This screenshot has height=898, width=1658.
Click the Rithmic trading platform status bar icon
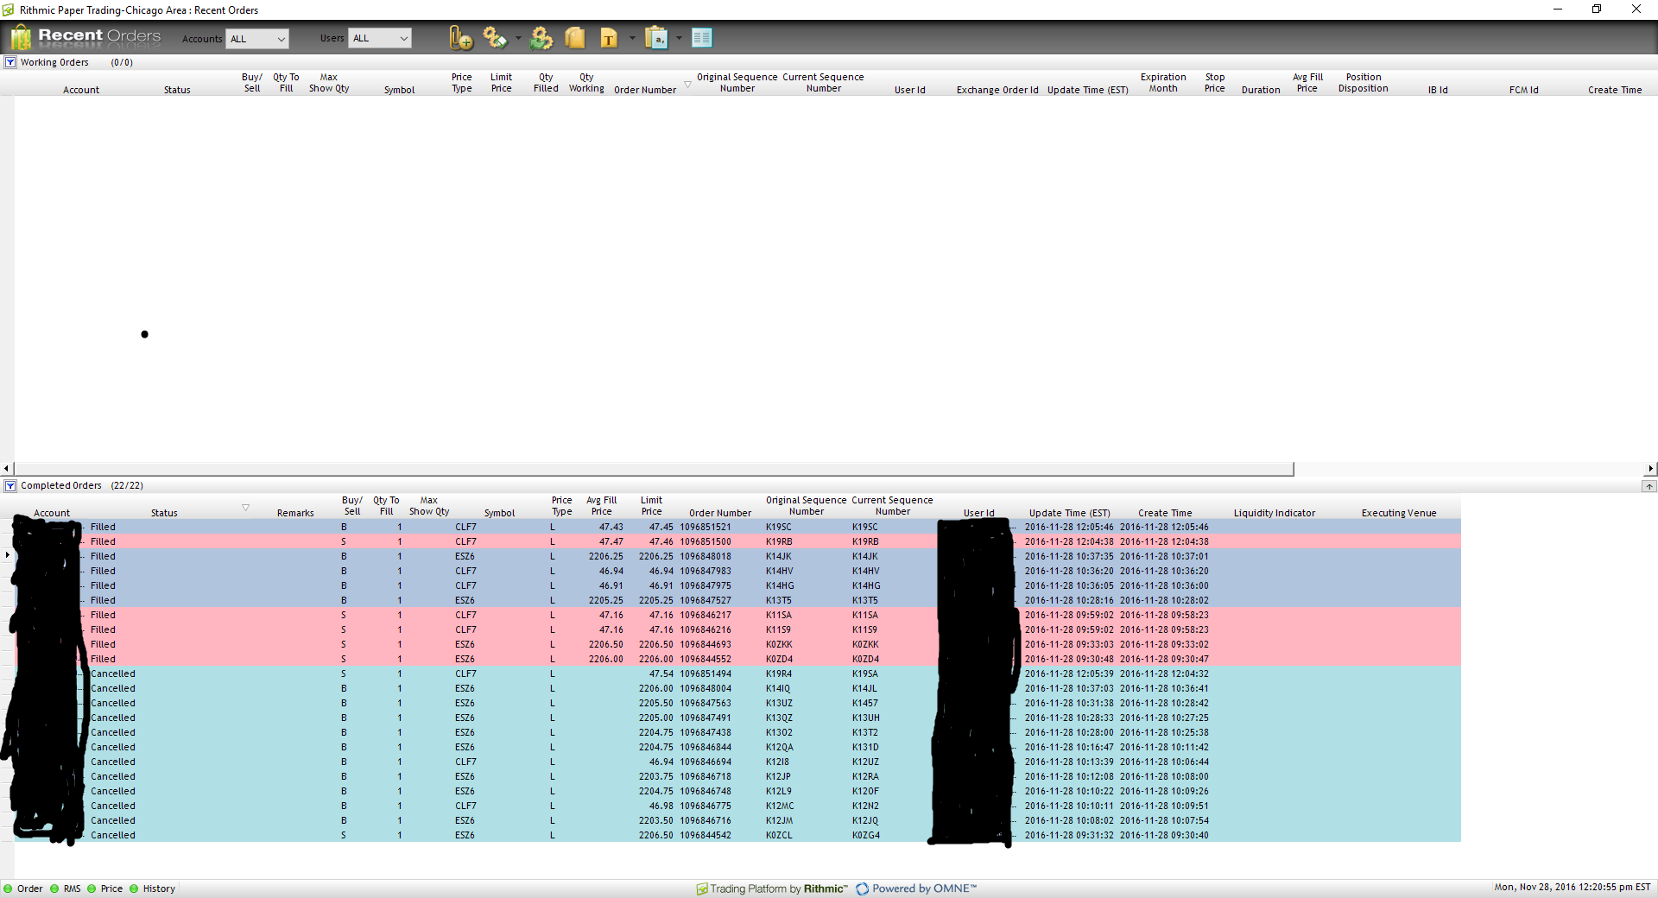click(702, 889)
